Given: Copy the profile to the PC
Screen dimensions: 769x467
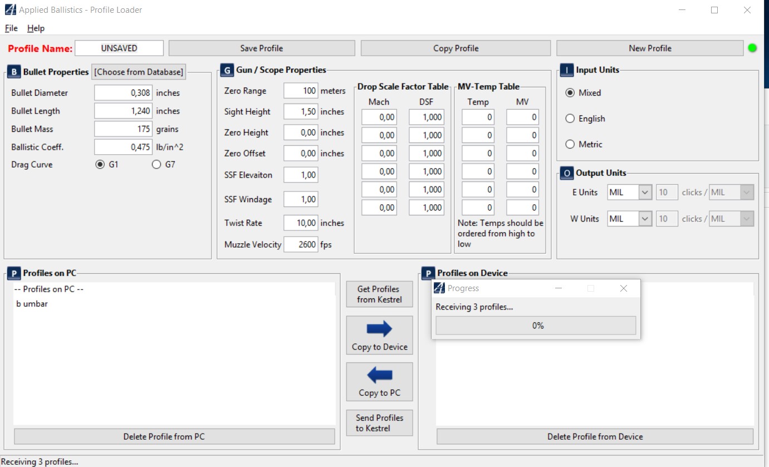Looking at the screenshot, I should click(x=379, y=382).
